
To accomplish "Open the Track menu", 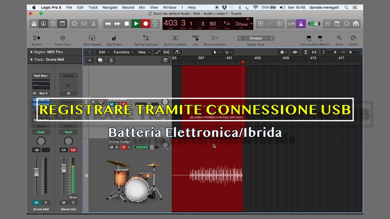I will point(93,7).
